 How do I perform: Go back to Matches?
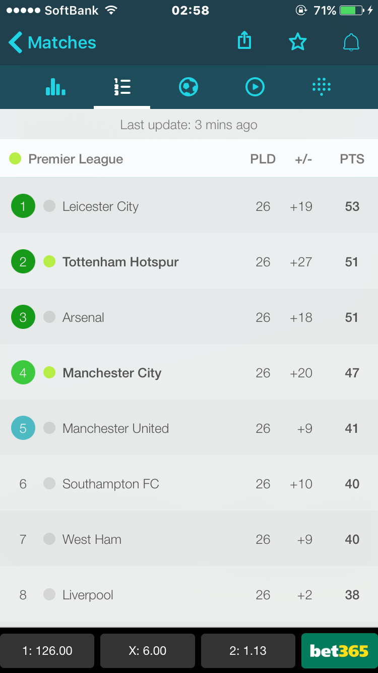(x=52, y=42)
